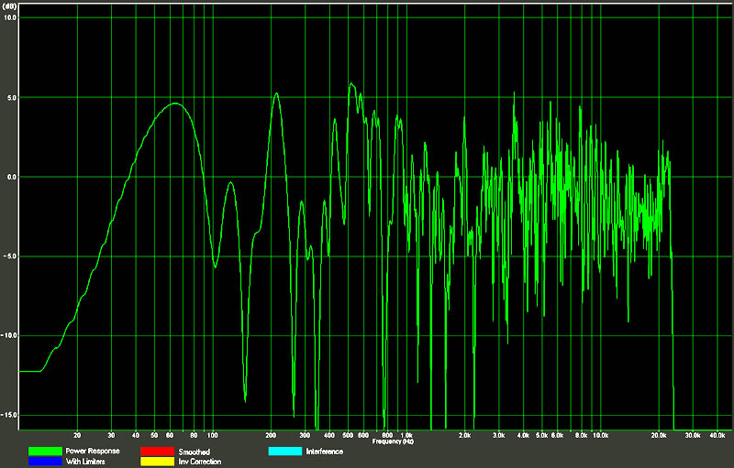Select the 'Power Response' legend label
Screen dimensions: 734x468
point(93,451)
